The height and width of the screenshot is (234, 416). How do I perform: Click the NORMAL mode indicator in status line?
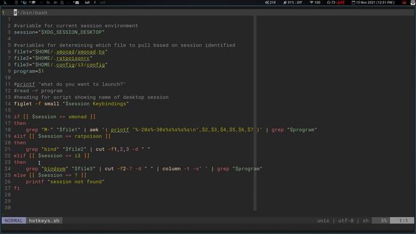coord(14,220)
